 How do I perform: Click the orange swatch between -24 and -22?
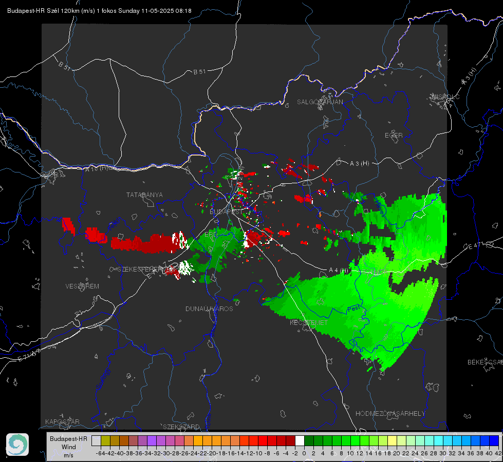(x=198, y=441)
